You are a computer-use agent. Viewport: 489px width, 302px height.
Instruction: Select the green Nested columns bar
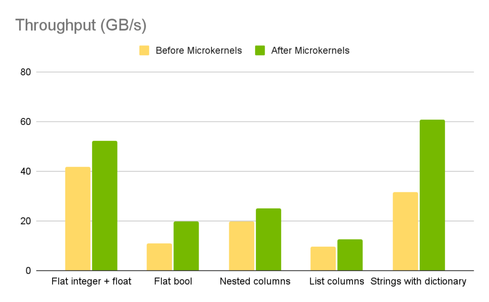pos(268,240)
